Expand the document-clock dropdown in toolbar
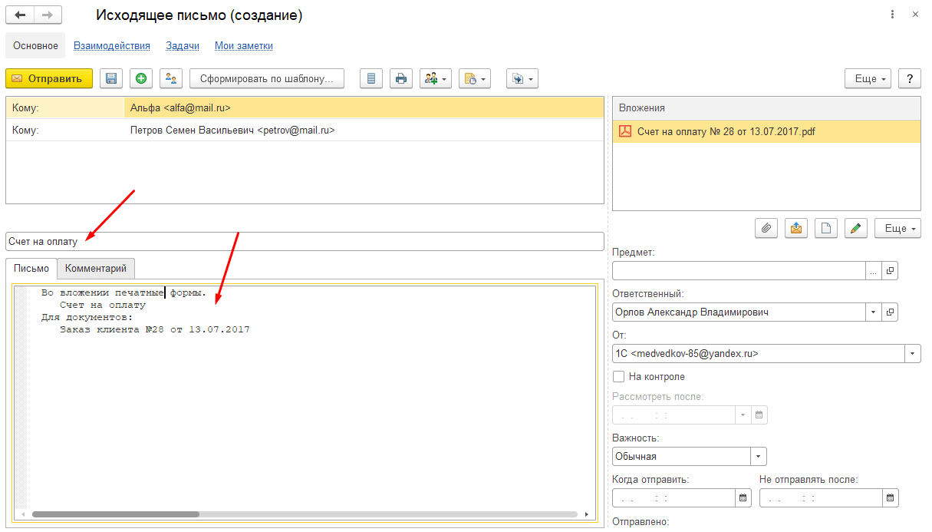The width and height of the screenshot is (932, 532). point(475,78)
